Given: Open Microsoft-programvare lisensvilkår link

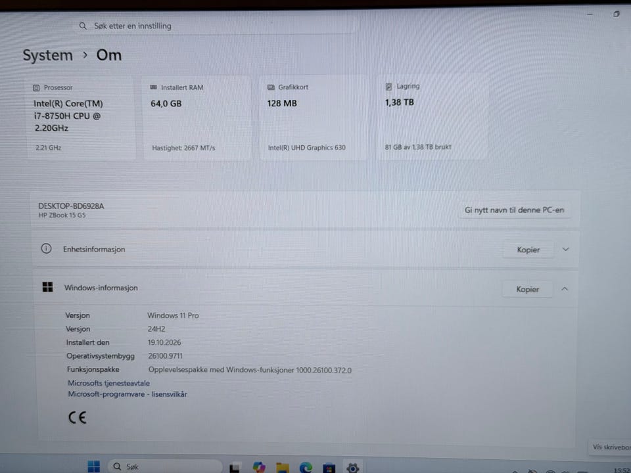Looking at the screenshot, I should [127, 394].
